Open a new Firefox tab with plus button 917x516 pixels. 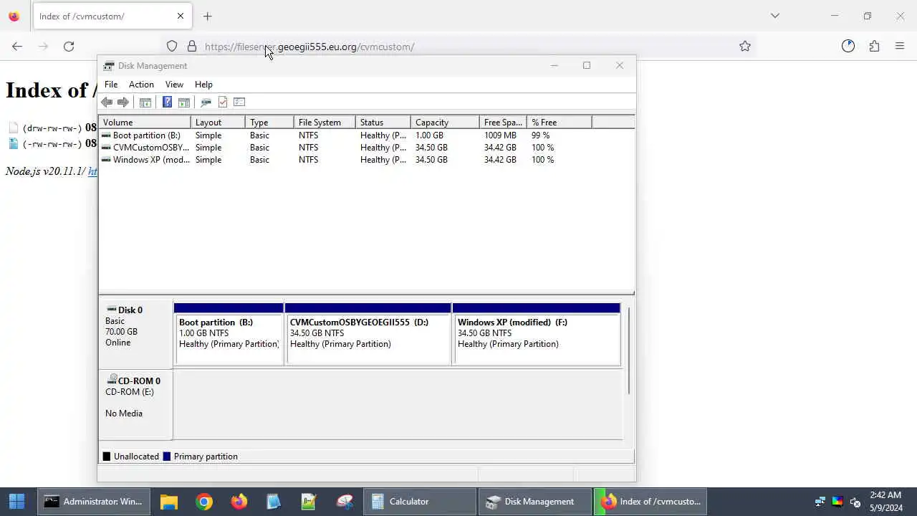207,16
